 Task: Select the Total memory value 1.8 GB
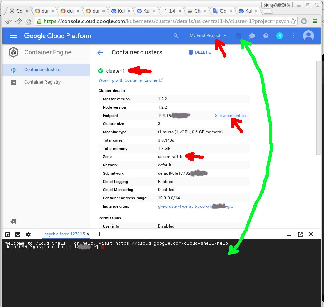click(x=164, y=149)
